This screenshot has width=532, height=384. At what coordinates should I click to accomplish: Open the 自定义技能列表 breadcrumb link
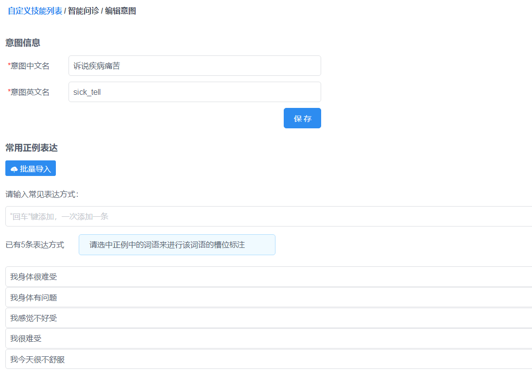coord(35,11)
